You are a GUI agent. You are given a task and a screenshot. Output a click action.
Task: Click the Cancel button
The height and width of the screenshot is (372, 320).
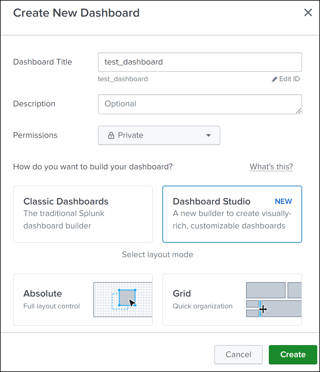238,354
